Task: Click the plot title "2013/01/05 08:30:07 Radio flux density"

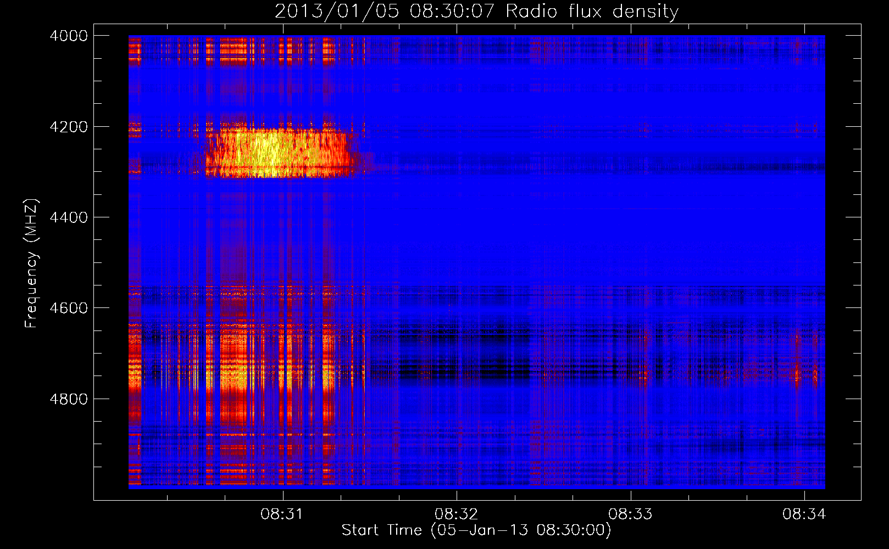Action: (476, 11)
